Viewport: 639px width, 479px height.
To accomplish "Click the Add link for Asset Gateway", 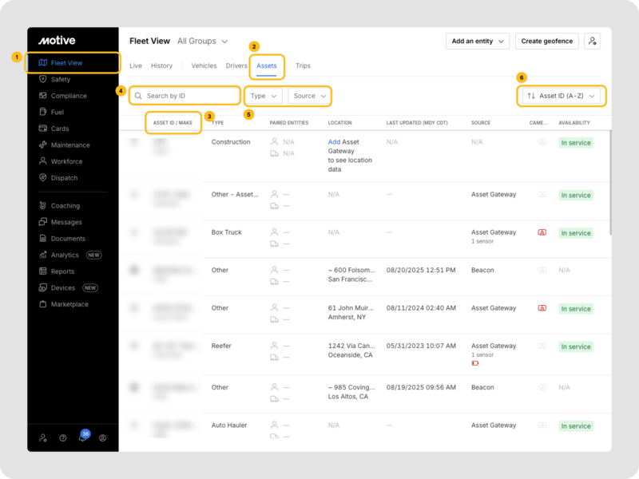I will point(334,142).
